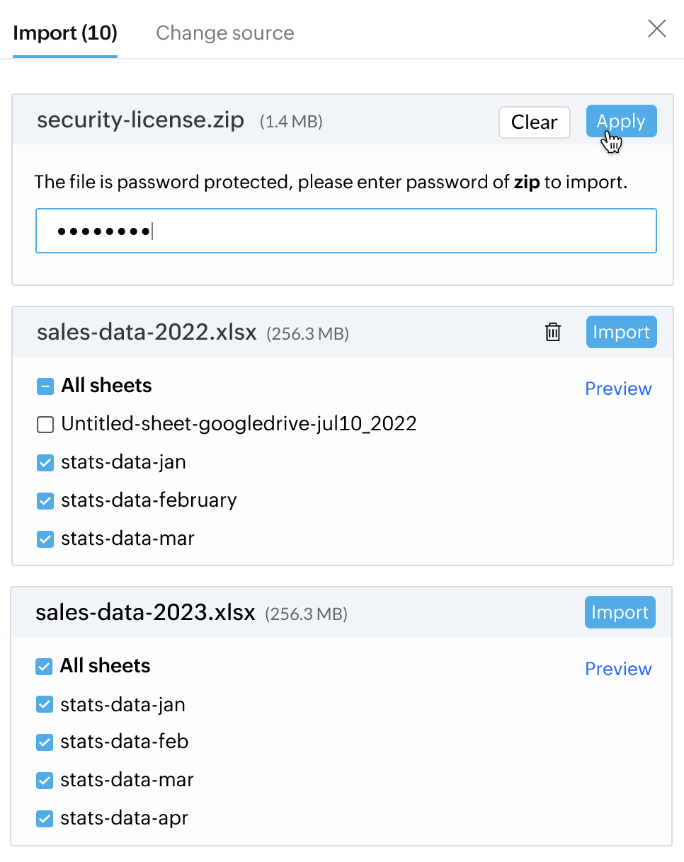Focus the zip password field
Image resolution: width=684 pixels, height=862 pixels.
[346, 231]
